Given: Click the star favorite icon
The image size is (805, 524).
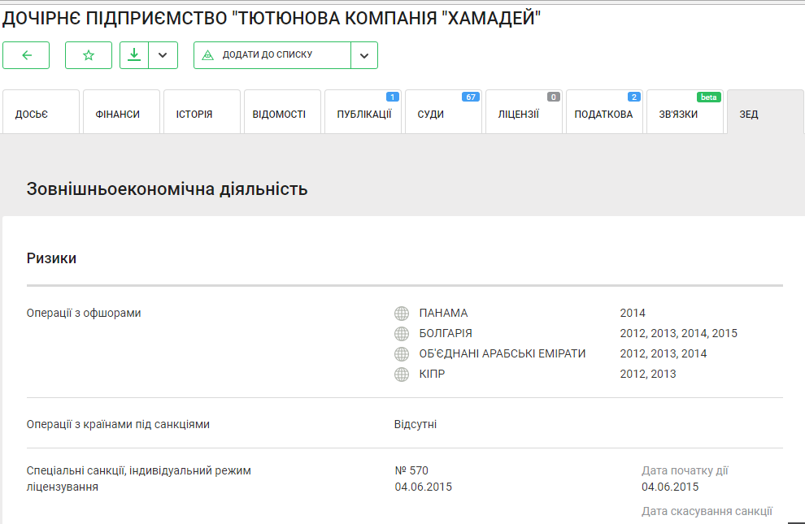Looking at the screenshot, I should (89, 55).
